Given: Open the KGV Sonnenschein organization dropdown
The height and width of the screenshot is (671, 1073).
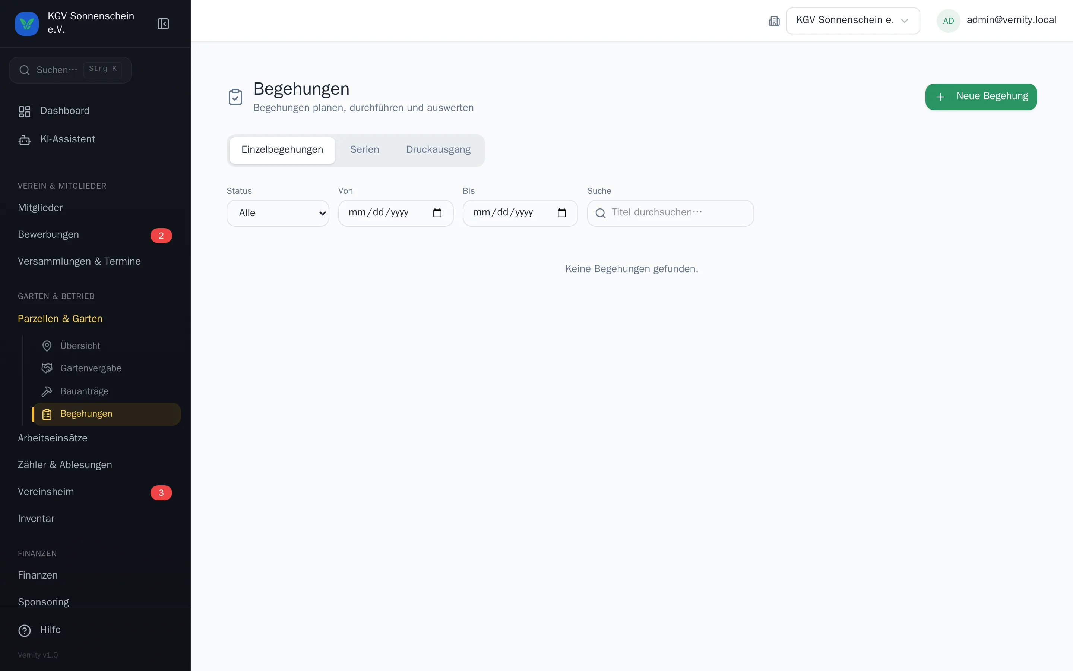Looking at the screenshot, I should [x=853, y=21].
